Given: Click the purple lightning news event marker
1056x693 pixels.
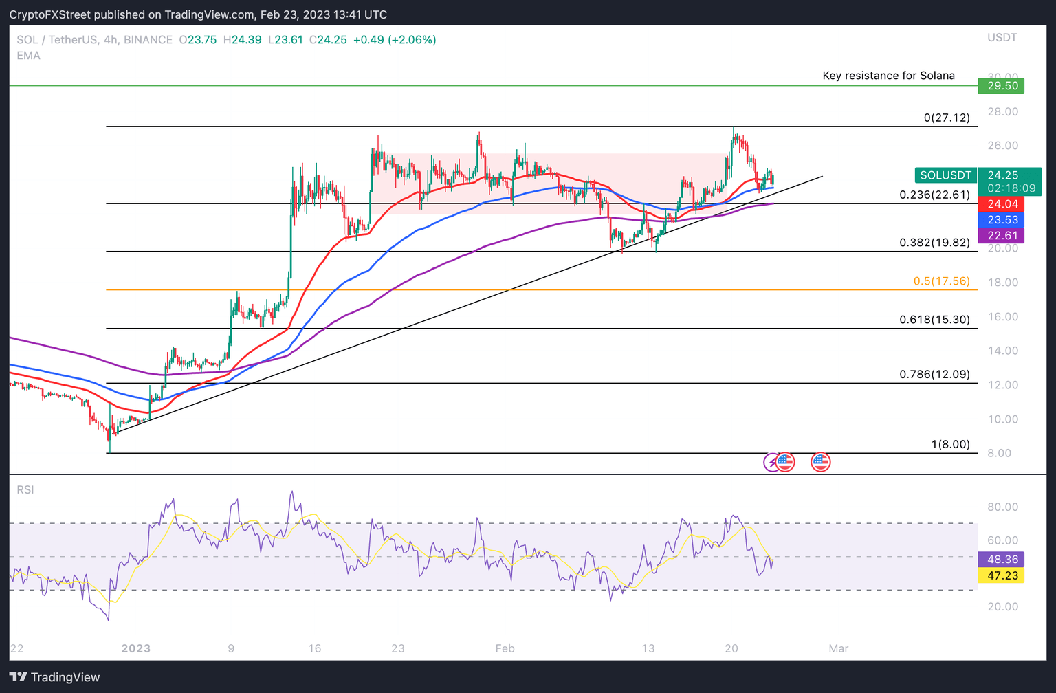Looking at the screenshot, I should [771, 462].
